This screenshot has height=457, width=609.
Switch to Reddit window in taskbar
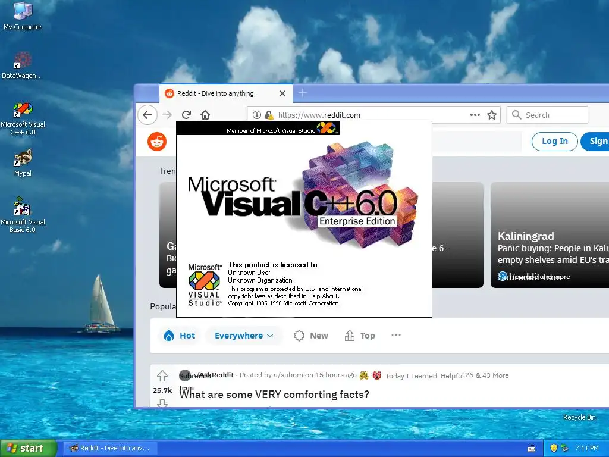pyautogui.click(x=110, y=448)
